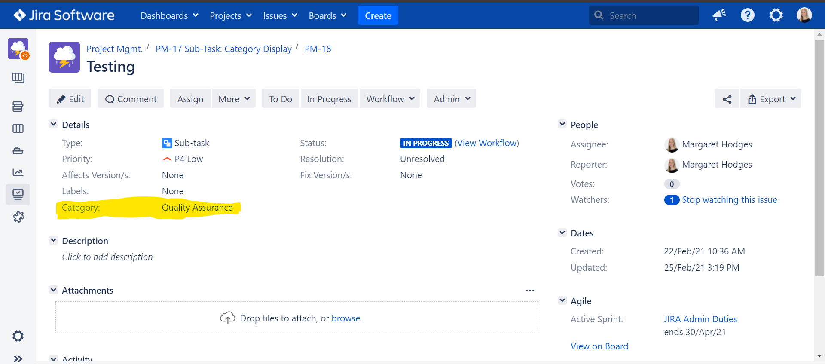Click Stop watching this issue link
Screen dimensions: 828x364
click(730, 200)
